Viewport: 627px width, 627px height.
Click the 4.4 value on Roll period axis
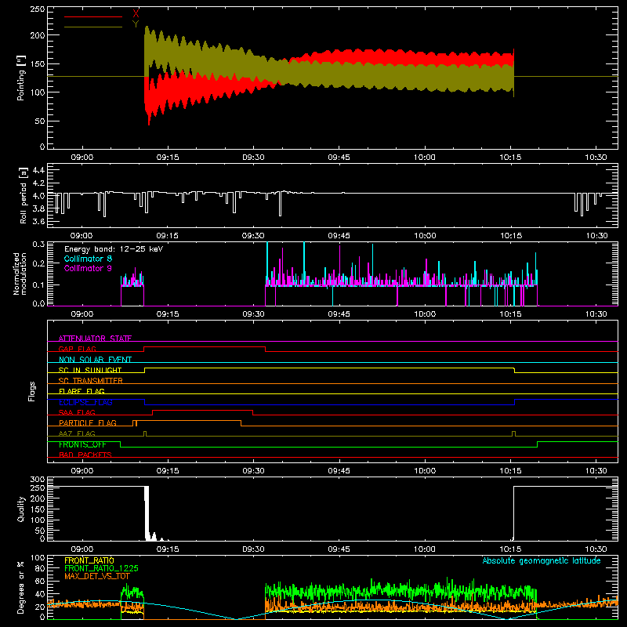pyautogui.click(x=38, y=170)
